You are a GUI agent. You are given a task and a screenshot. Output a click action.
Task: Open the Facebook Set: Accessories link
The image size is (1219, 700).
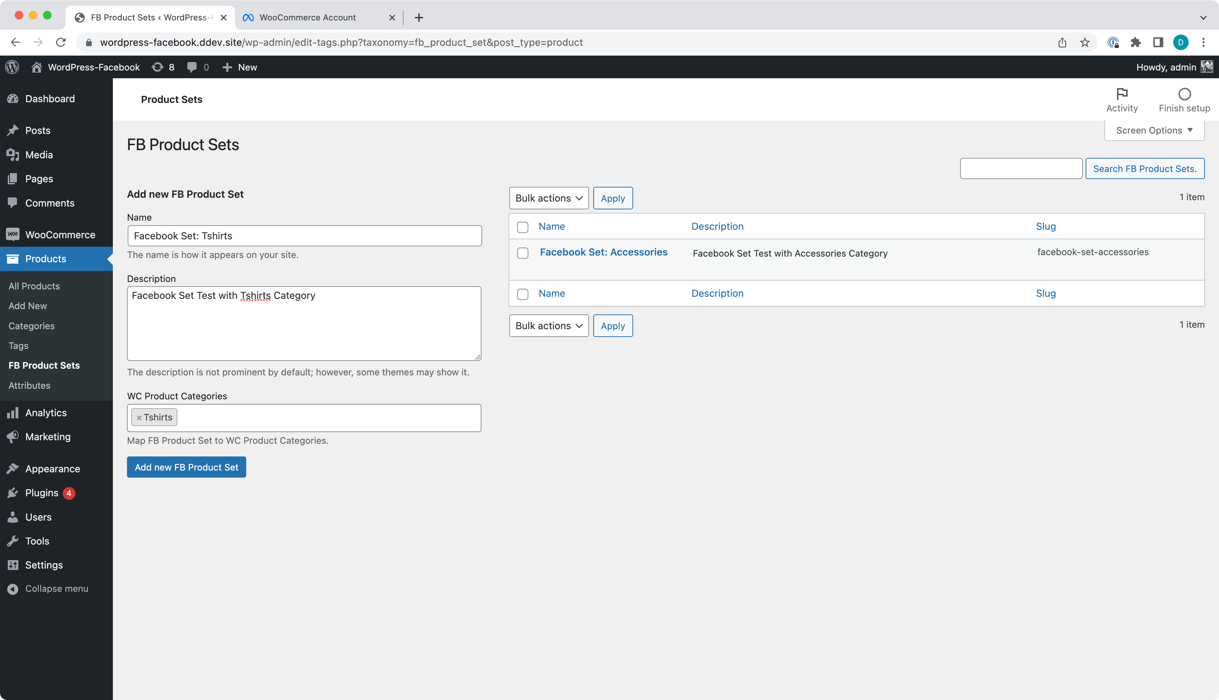click(x=604, y=252)
